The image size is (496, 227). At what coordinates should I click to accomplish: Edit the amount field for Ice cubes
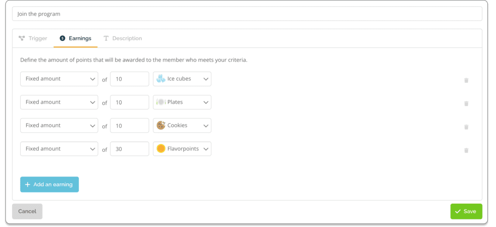(x=129, y=79)
